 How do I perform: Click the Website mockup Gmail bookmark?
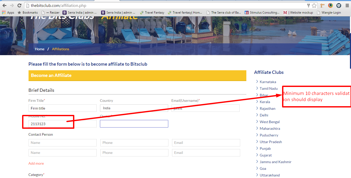pyautogui.click(x=298, y=13)
